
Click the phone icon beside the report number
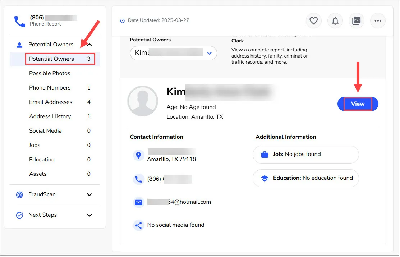click(x=20, y=21)
